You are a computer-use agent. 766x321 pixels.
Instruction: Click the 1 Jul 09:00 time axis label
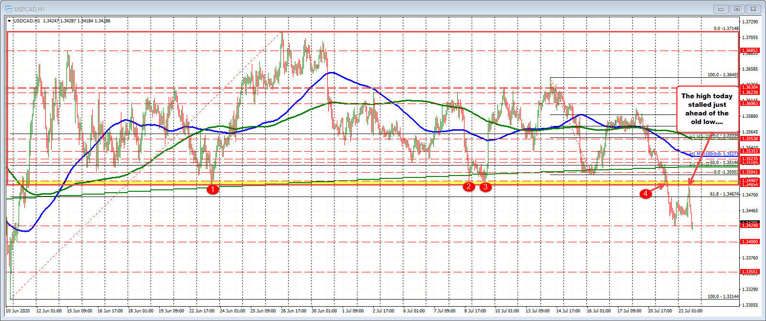[353, 311]
